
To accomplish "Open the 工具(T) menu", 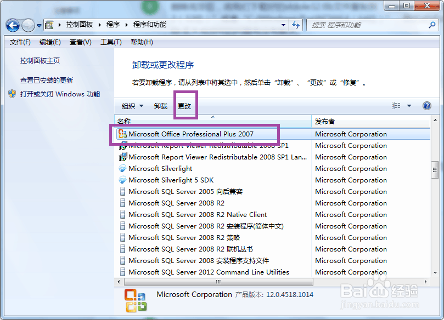I will (111, 42).
